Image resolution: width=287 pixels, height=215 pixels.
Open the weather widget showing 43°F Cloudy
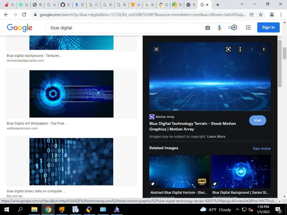click(216, 210)
